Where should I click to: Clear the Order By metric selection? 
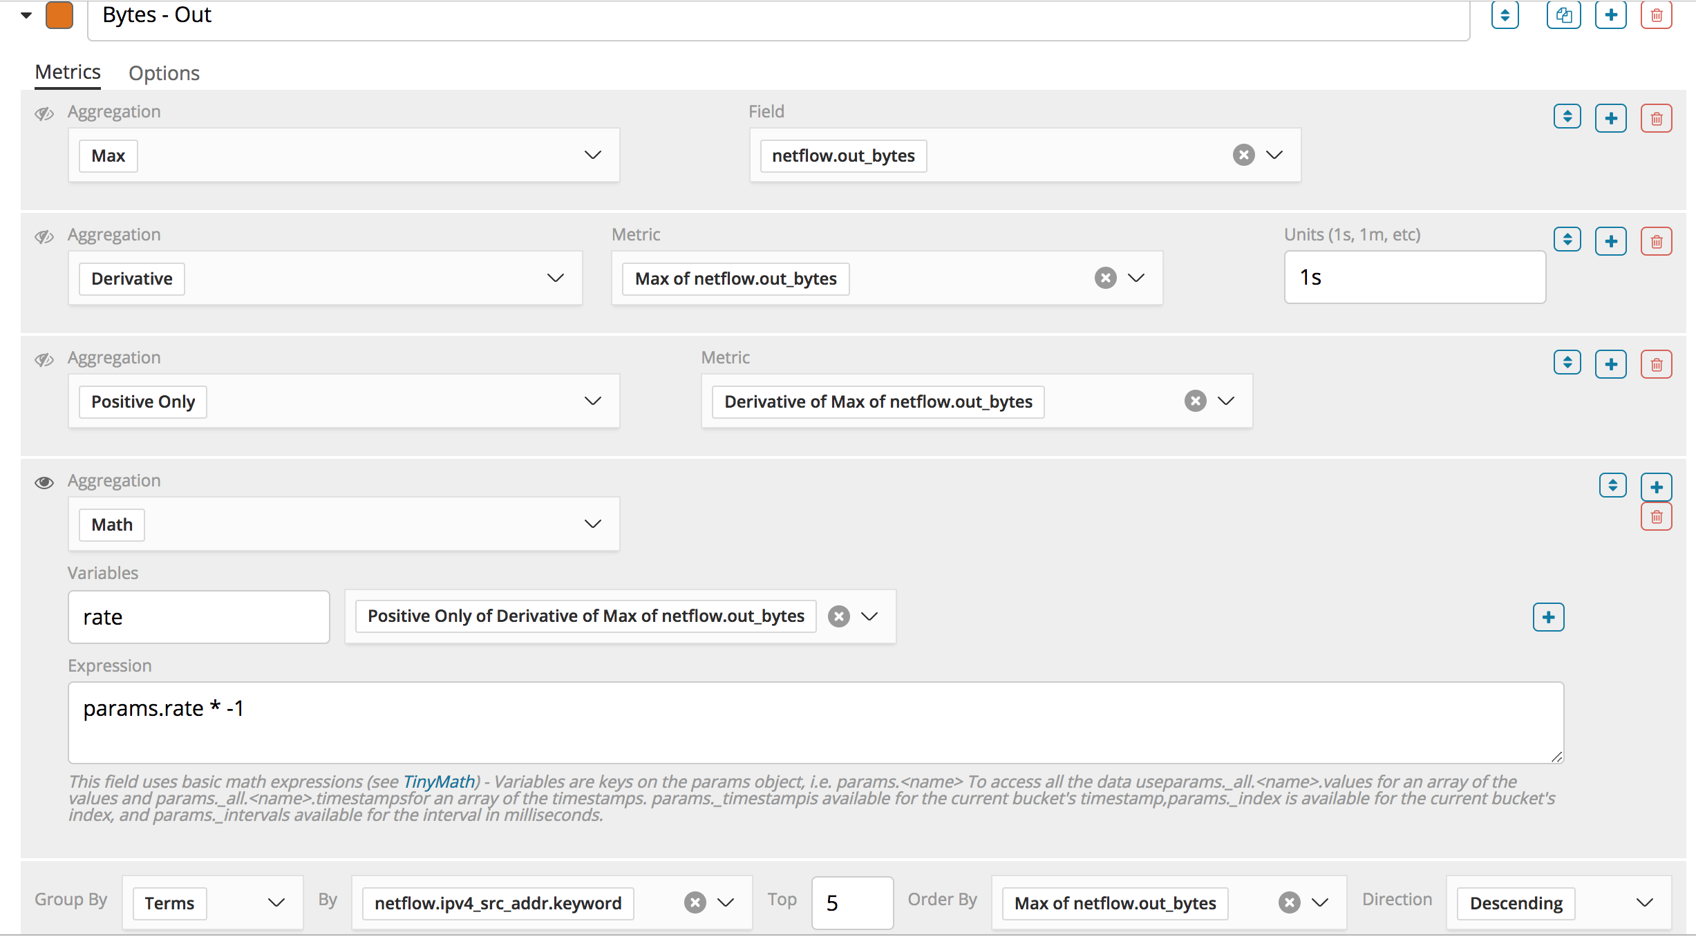[x=1289, y=902]
